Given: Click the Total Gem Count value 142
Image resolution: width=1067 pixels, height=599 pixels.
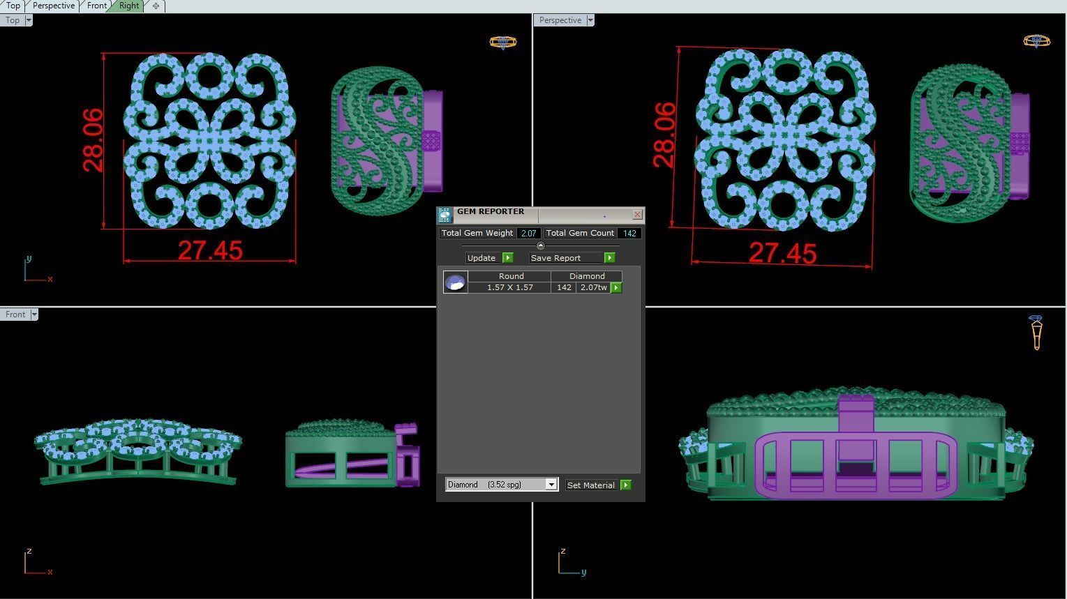Looking at the screenshot, I should pos(629,233).
